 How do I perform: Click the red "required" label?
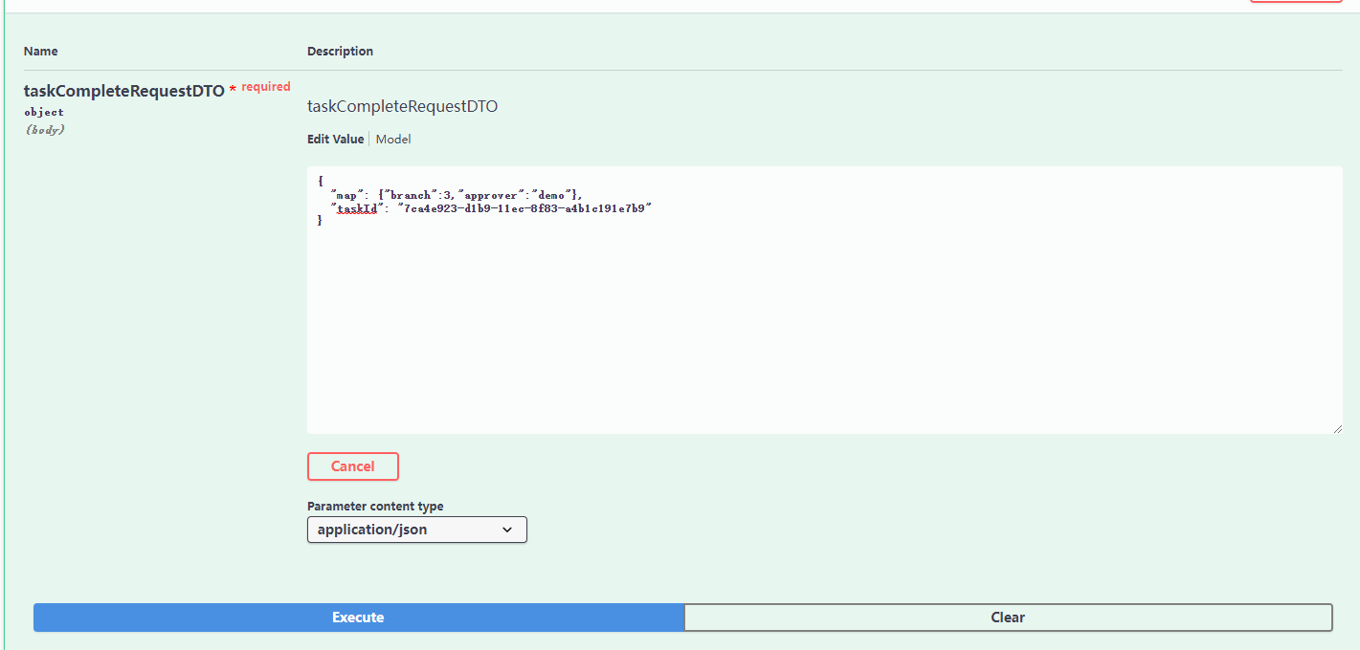point(266,87)
